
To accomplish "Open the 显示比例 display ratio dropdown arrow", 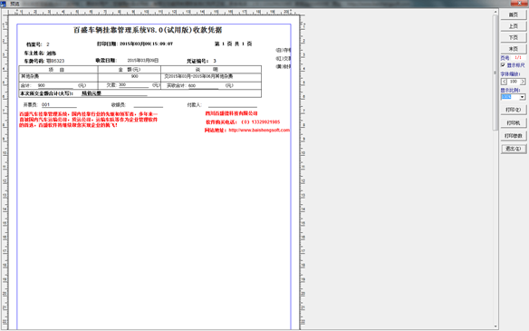I will click(523, 97).
